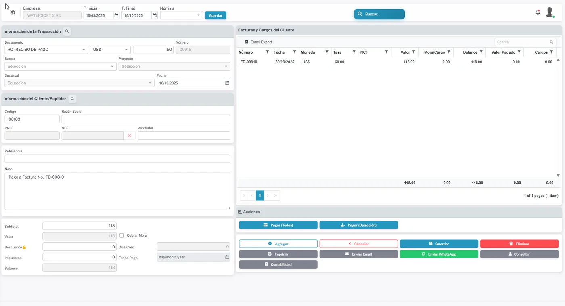
Task: Focus the Buscar search bar
Action: 379,14
